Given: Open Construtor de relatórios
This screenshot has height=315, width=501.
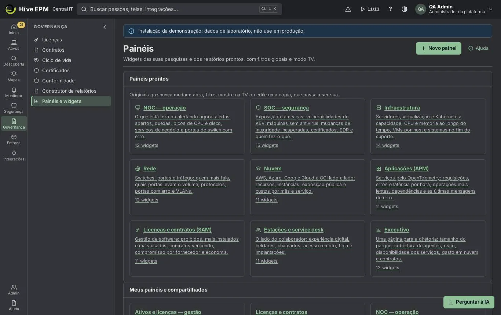Looking at the screenshot, I should pos(71,91).
